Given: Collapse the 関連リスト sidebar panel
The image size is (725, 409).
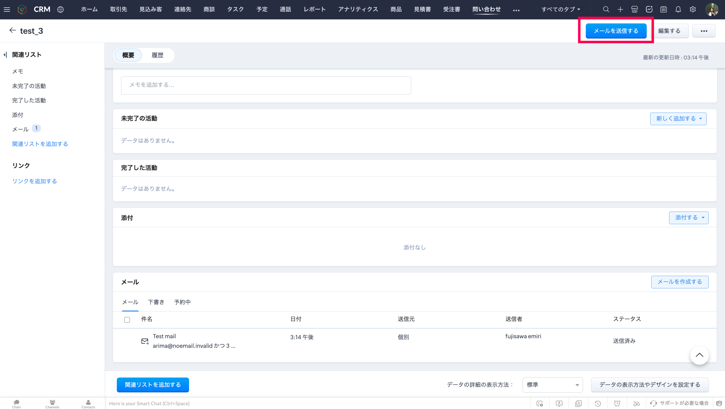Looking at the screenshot, I should pos(5,55).
